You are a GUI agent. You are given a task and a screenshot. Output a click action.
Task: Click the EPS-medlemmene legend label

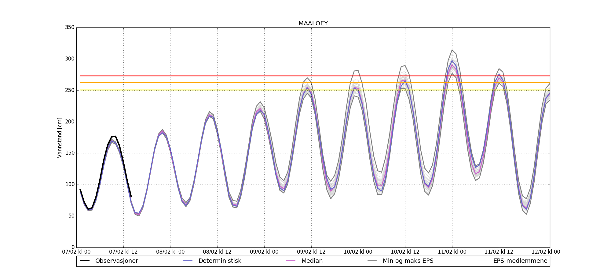point(520,261)
